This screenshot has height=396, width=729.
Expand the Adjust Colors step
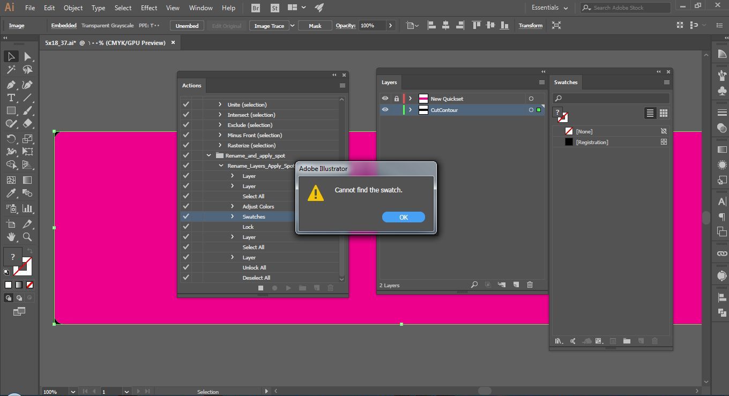click(x=232, y=206)
